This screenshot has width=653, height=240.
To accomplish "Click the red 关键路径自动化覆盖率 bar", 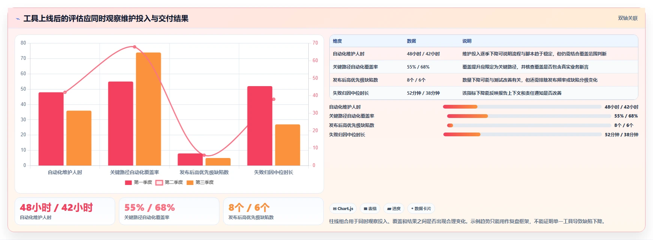I will [120, 124].
